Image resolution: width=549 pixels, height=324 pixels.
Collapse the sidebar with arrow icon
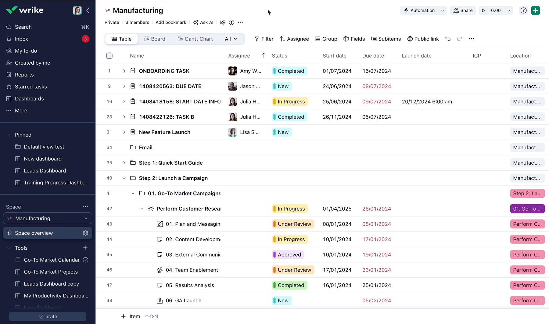point(88,10)
